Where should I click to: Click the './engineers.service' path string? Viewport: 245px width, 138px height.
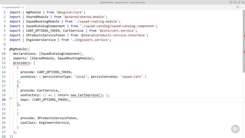90,40
